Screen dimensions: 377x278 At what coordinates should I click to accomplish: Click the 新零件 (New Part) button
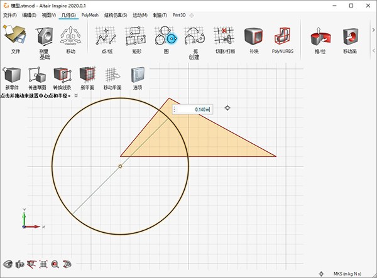(x=12, y=78)
